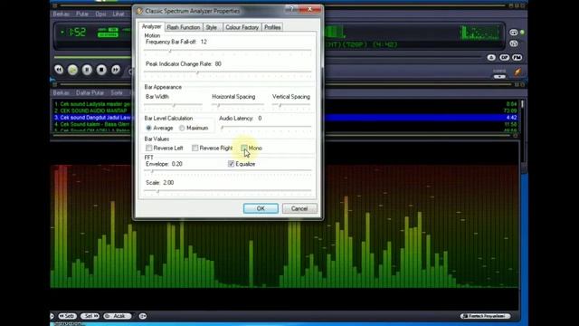Select playlist track 3 Cek sound Dangdut
Screen dimensions: 579x326
92,118
